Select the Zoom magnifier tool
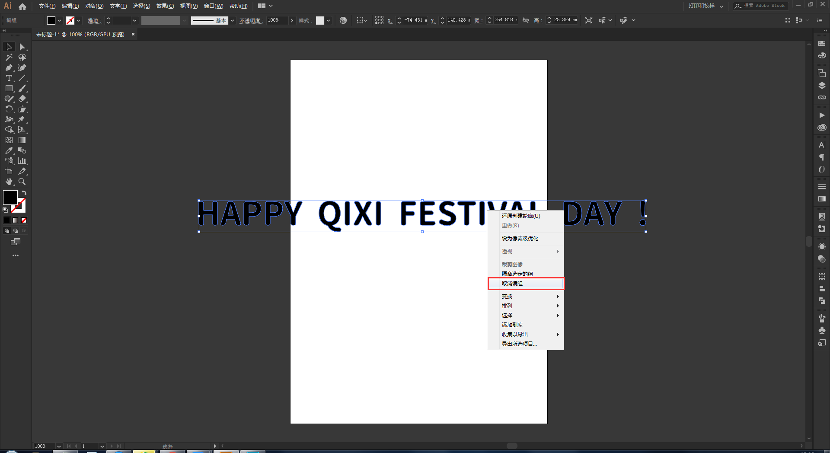Screen dimensions: 830x453 [22, 182]
